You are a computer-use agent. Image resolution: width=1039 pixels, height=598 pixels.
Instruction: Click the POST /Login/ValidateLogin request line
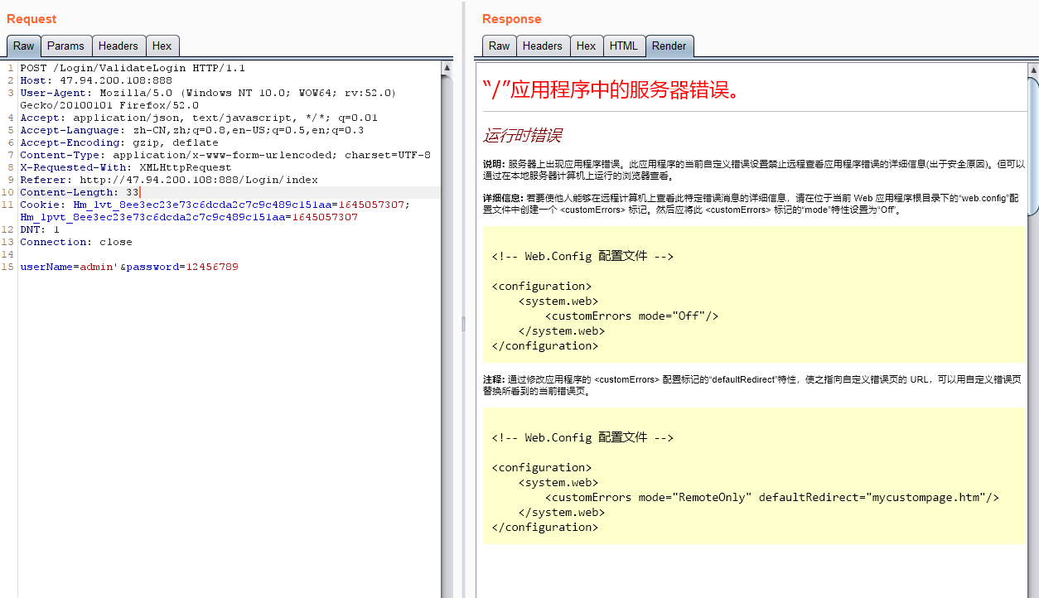point(133,68)
